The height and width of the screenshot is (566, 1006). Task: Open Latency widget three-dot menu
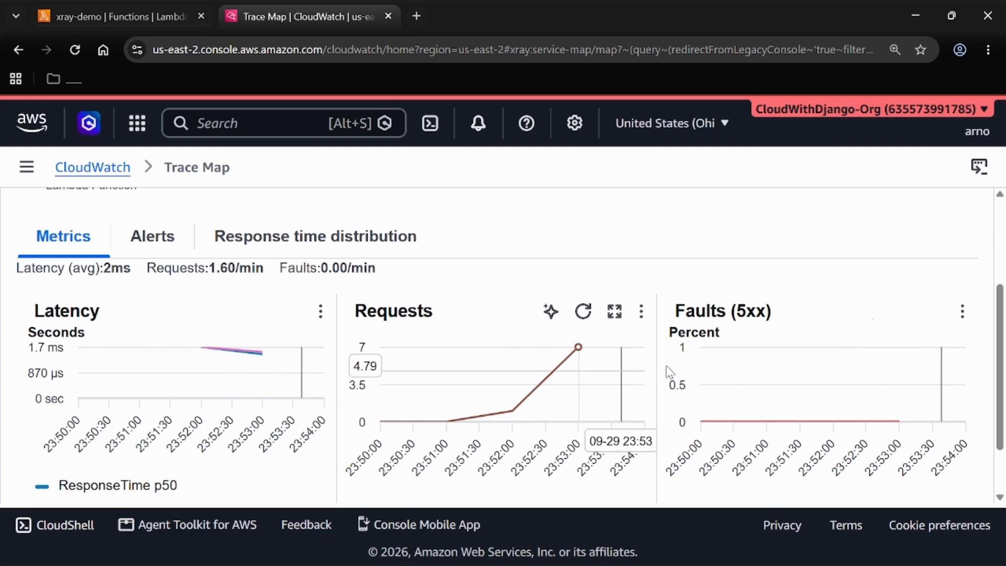point(321,311)
